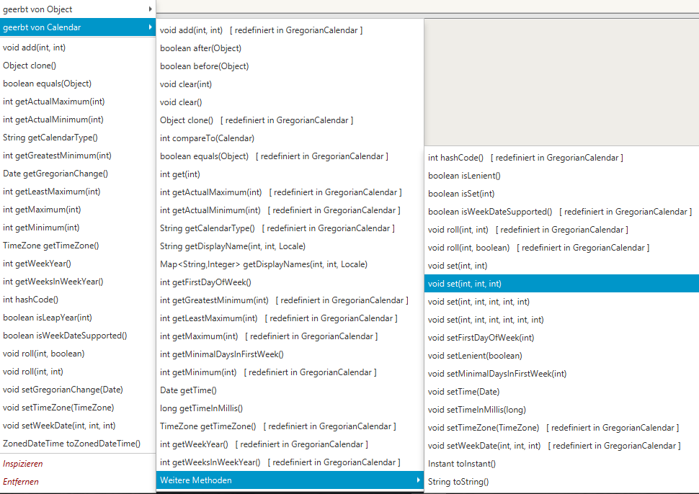Click 'void setGregorianChange(Date)' entry
Image resolution: width=699 pixels, height=494 pixels.
[63, 390]
